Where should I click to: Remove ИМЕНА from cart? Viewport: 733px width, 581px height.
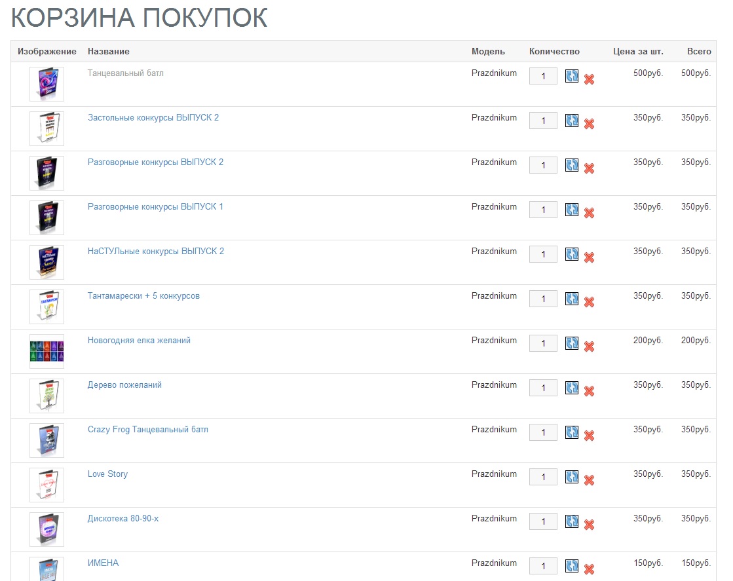pos(589,570)
